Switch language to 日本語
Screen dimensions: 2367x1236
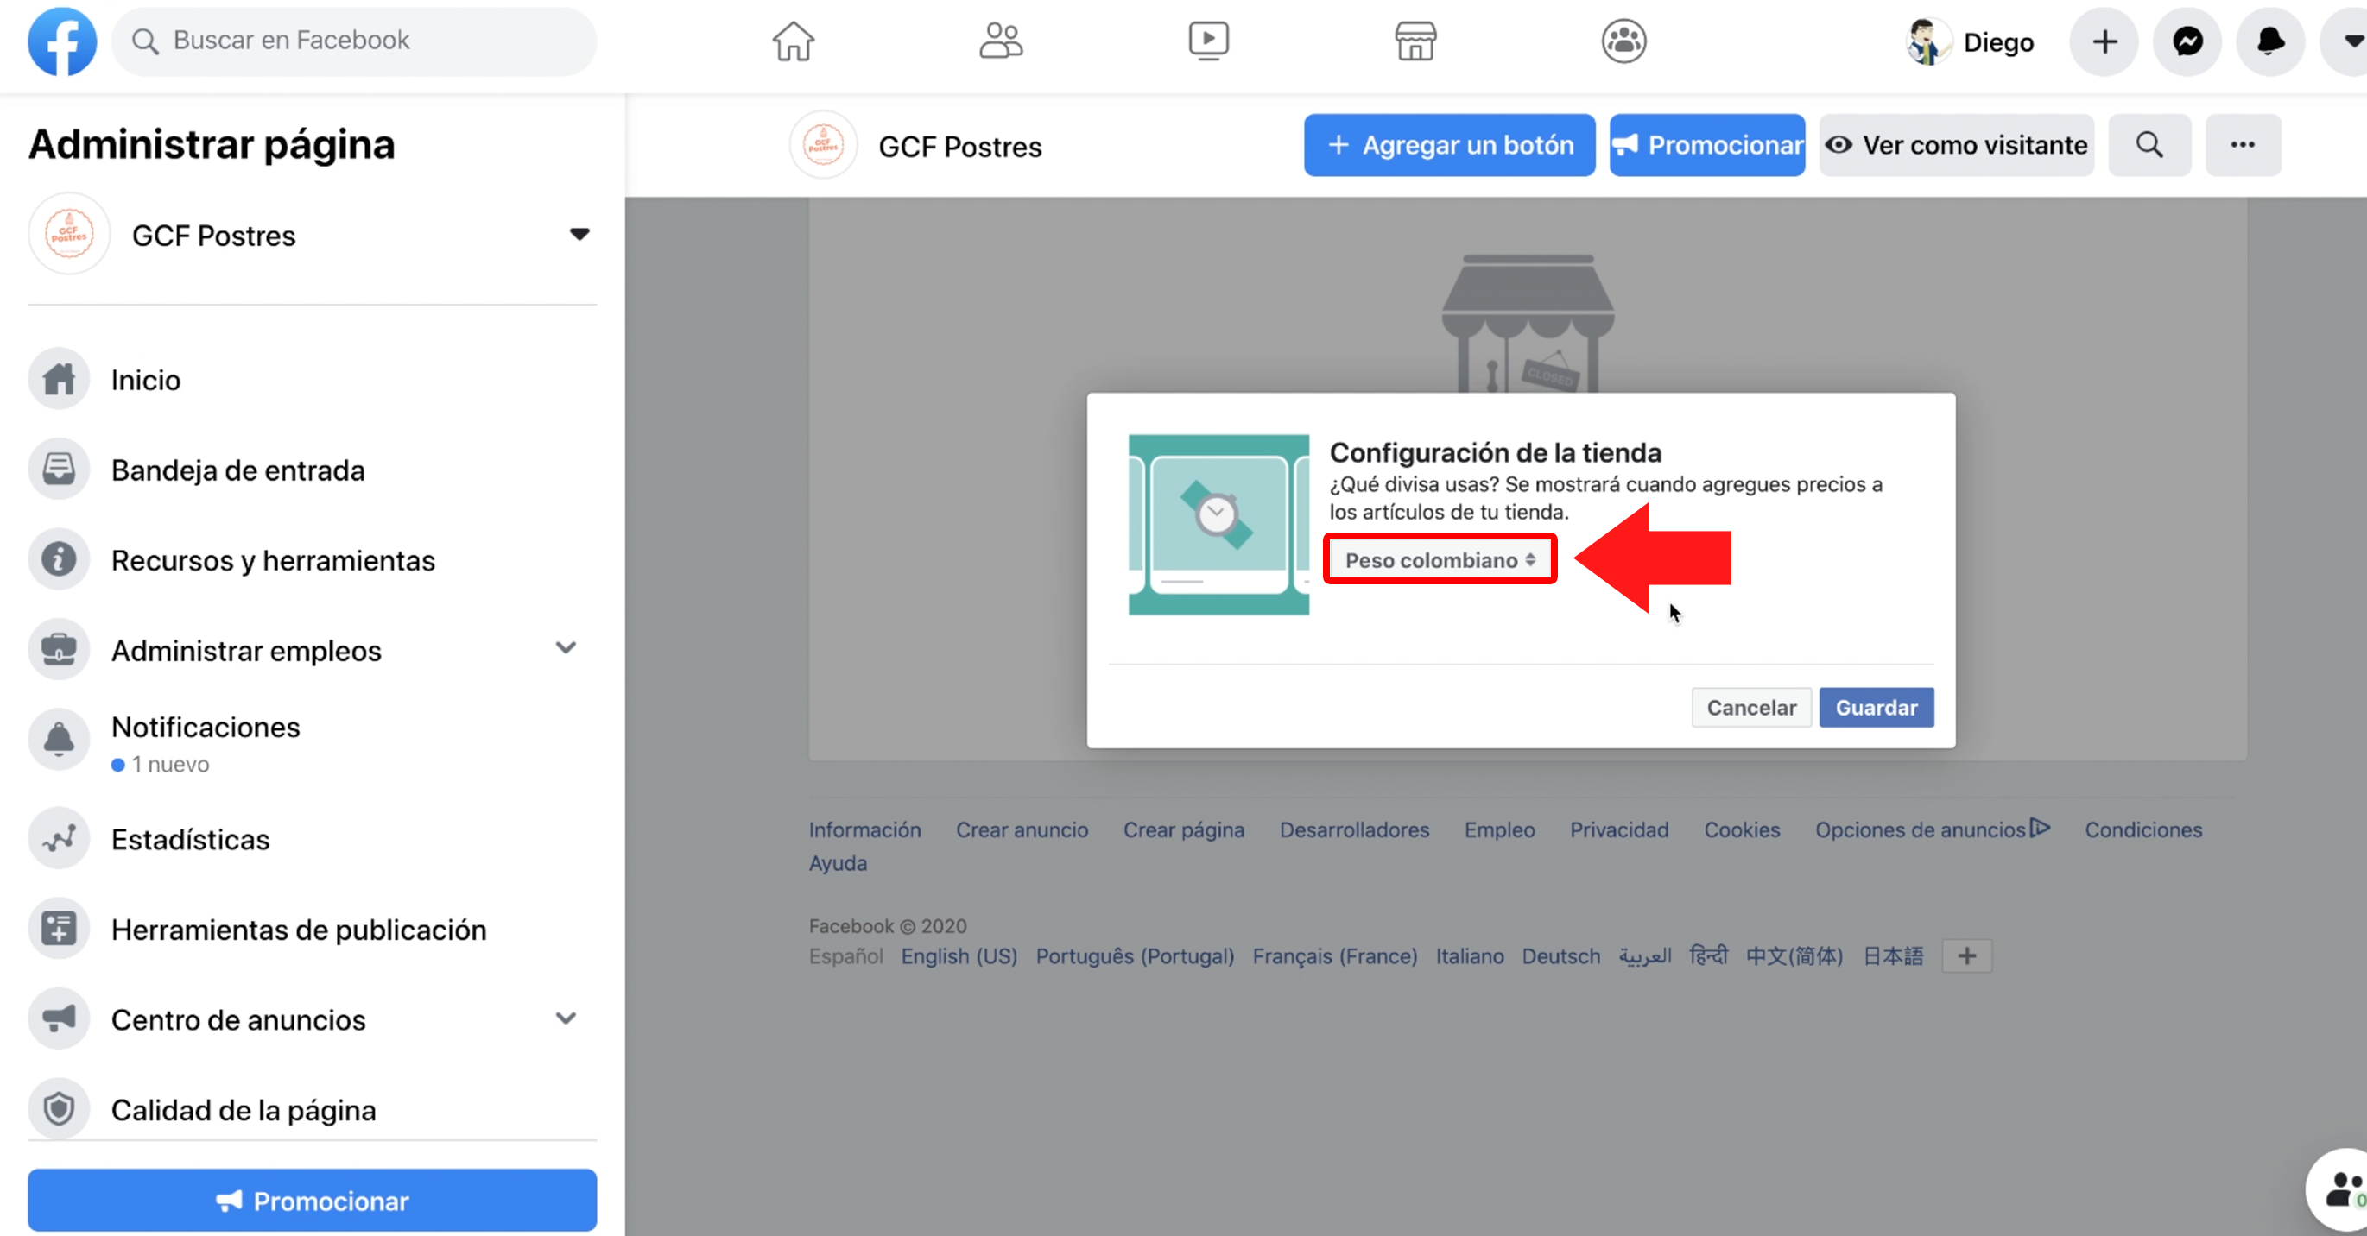tap(1893, 956)
